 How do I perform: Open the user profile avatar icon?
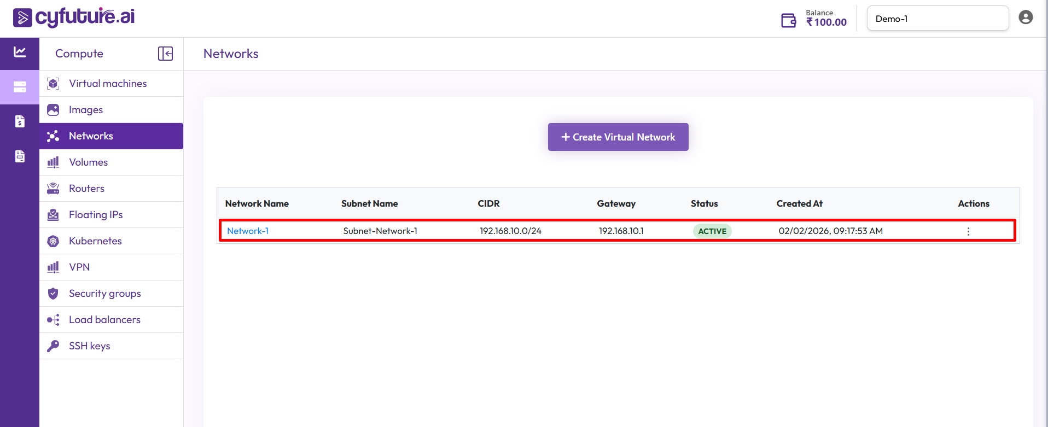point(1026,17)
